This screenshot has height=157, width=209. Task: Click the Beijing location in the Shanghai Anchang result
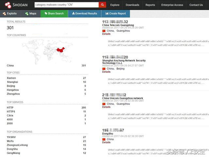pyautogui.click(x=121, y=69)
